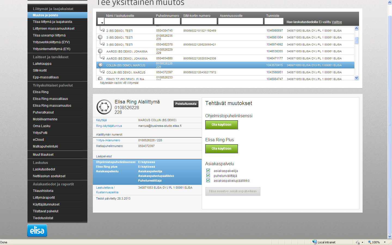The height and width of the screenshot is (245, 392).
Task: Click the mobile icon in the 2 (BS DEMO) TESTI row
Action: [103, 30]
